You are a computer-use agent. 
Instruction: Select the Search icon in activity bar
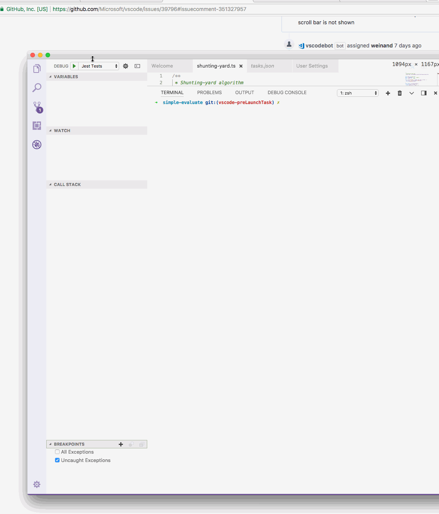(37, 88)
